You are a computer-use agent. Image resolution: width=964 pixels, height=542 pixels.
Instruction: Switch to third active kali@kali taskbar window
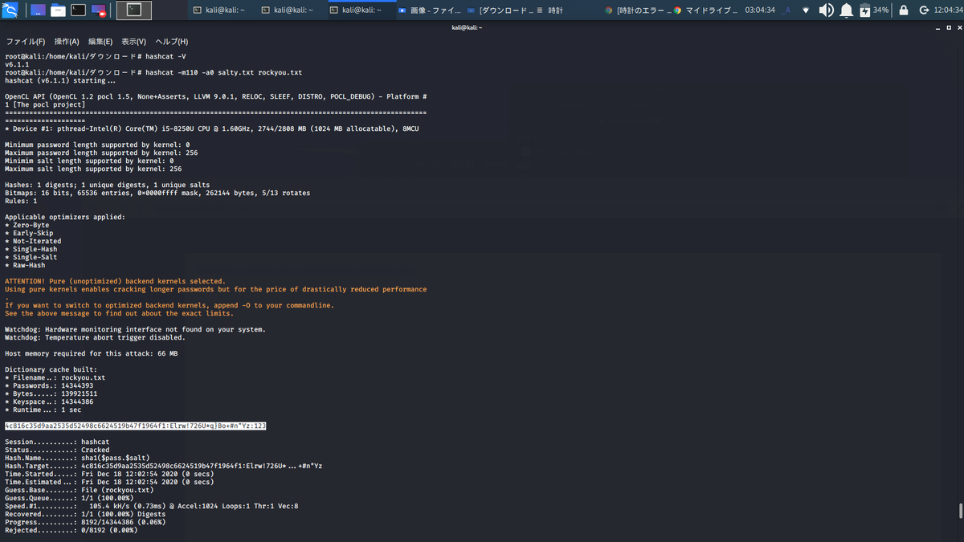coord(361,10)
